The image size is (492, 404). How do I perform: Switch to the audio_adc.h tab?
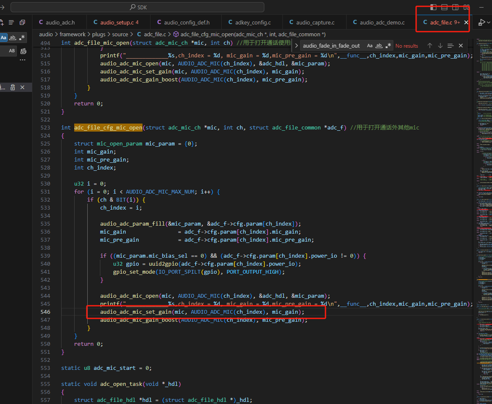click(59, 22)
